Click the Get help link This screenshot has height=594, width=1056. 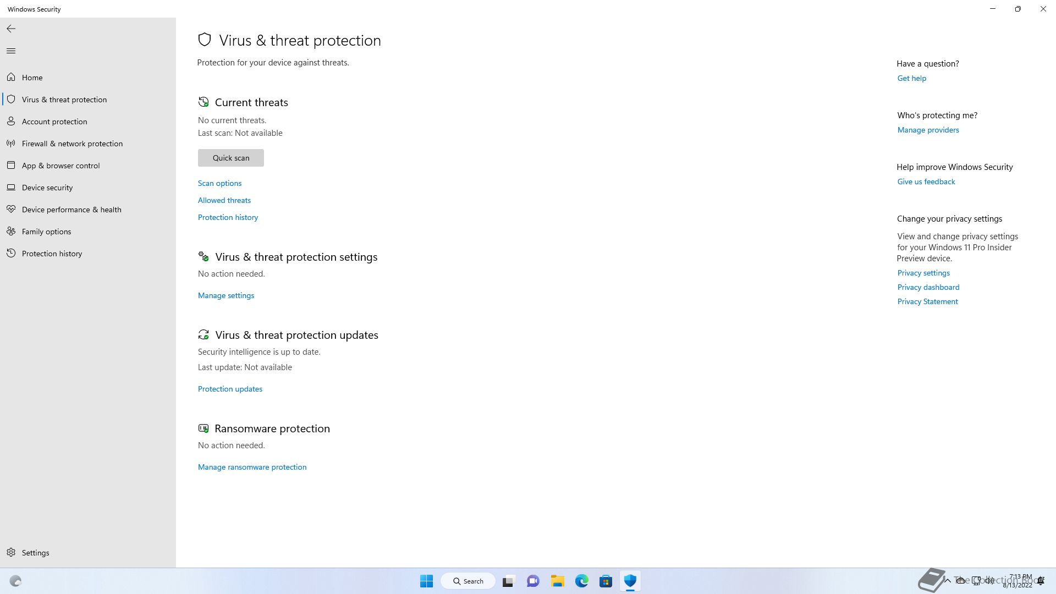911,78
